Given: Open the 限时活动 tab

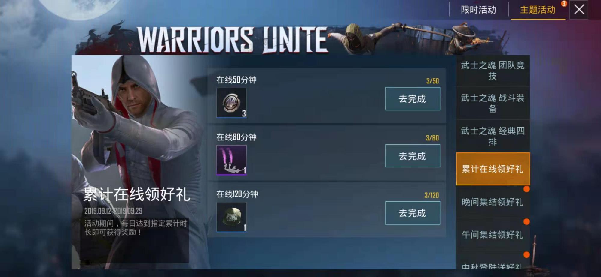Looking at the screenshot, I should [x=478, y=10].
